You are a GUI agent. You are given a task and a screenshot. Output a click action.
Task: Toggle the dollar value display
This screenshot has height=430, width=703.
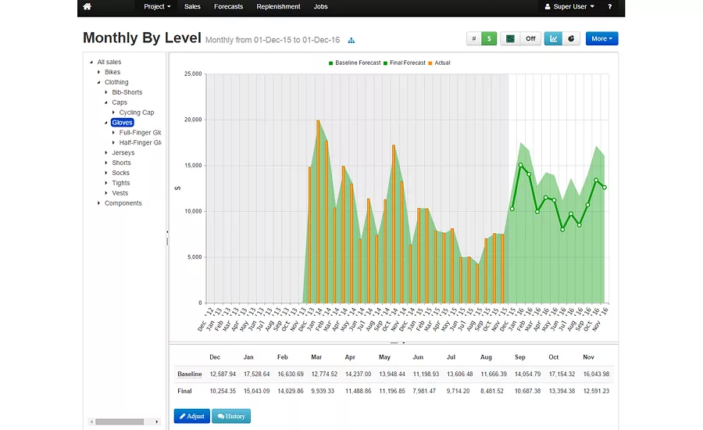pyautogui.click(x=489, y=38)
